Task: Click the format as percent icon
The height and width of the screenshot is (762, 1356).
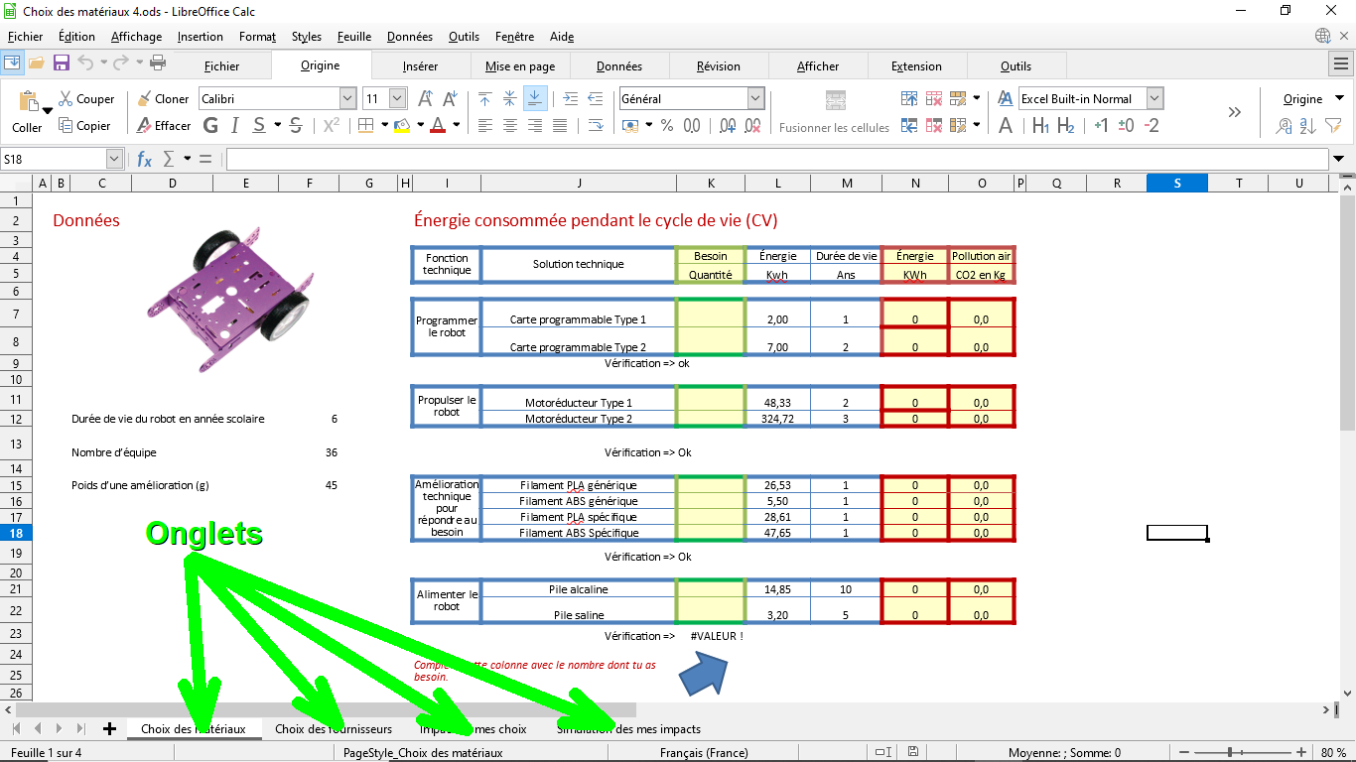Action: pyautogui.click(x=667, y=126)
